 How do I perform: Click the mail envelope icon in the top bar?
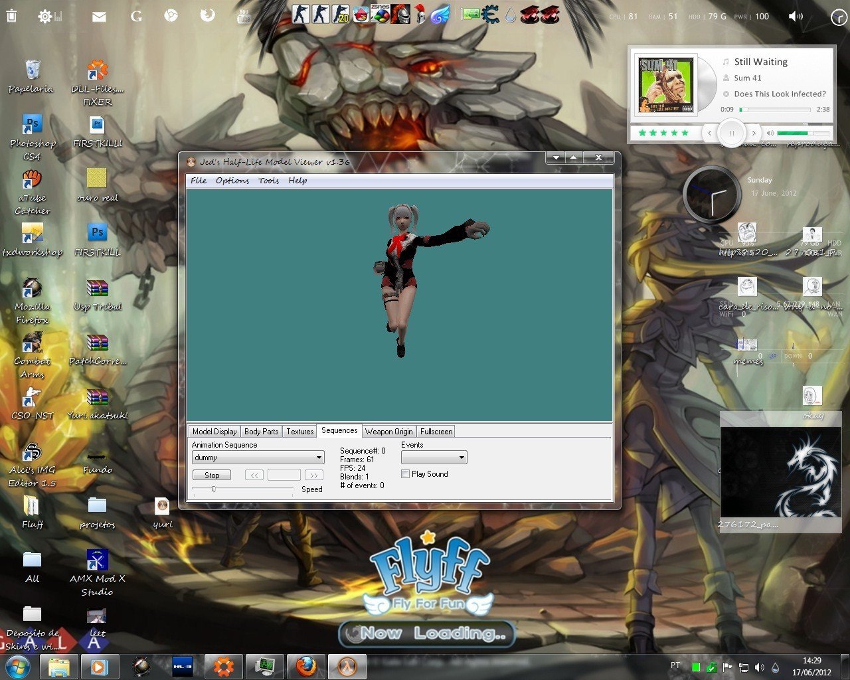point(99,17)
